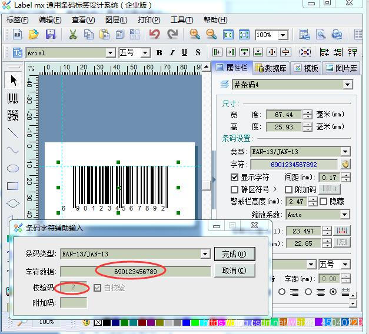
Task: Open print preview magnifier icon
Action: tap(321, 35)
